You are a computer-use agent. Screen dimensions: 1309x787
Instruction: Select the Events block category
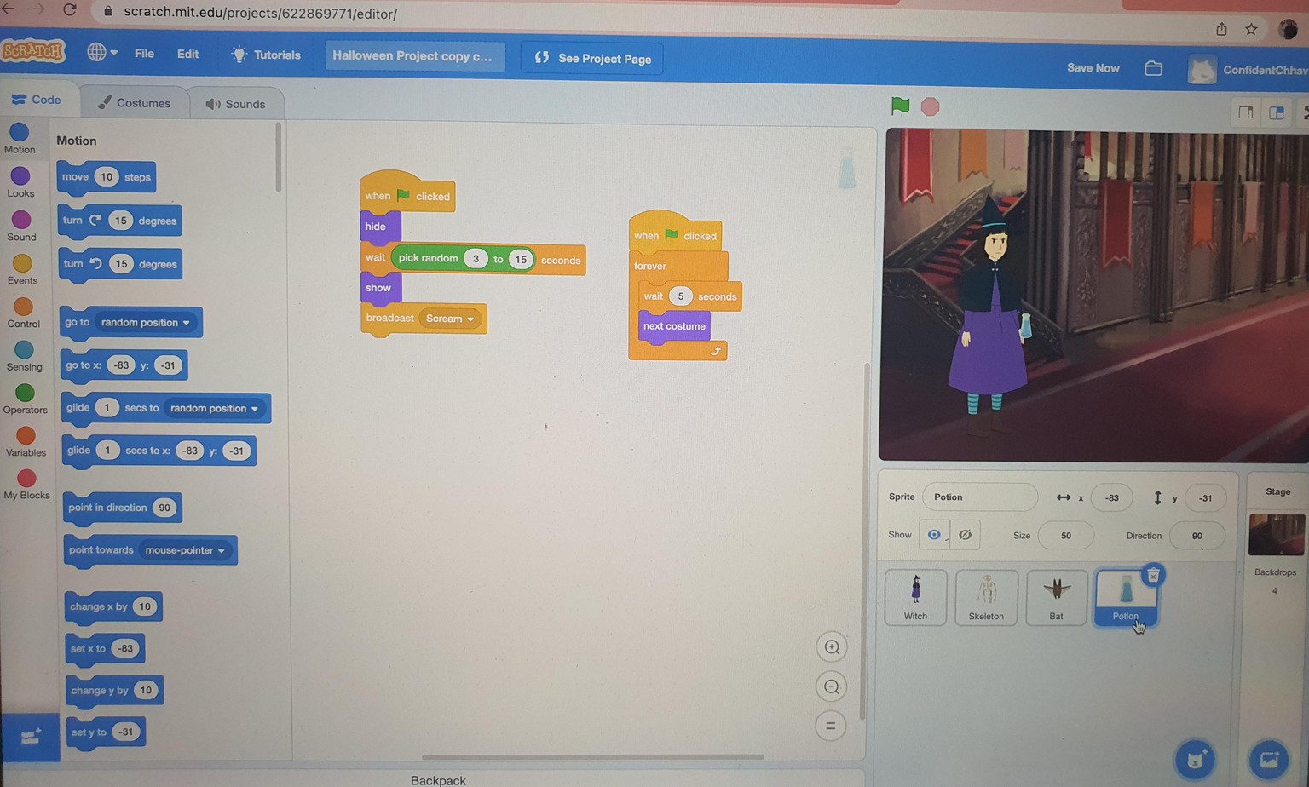[22, 269]
